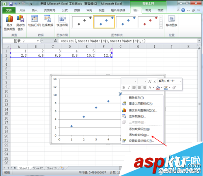
Task: Select the third blue diamond chart style
Action: pyautogui.click(x=126, y=22)
